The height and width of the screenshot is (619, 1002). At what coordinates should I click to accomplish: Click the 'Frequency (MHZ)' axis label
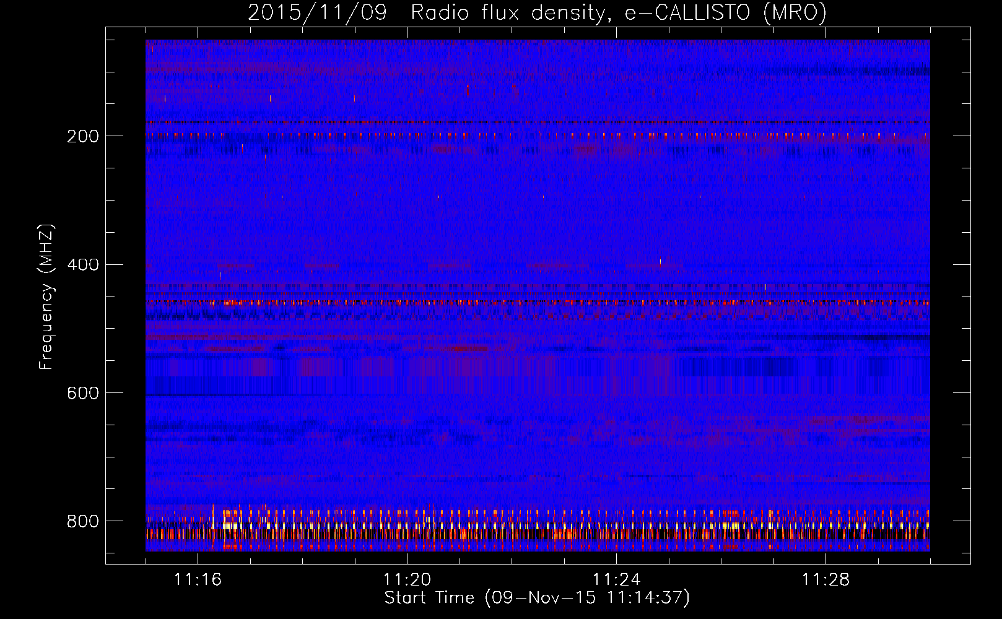click(x=46, y=297)
